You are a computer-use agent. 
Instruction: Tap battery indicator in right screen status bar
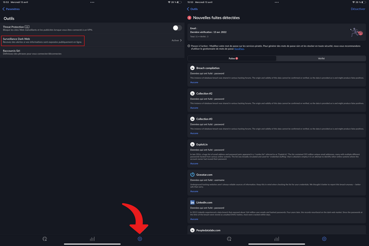point(364,2)
